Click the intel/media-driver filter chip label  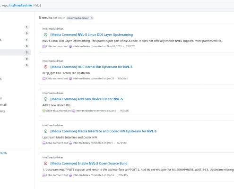[x=78, y=18]
